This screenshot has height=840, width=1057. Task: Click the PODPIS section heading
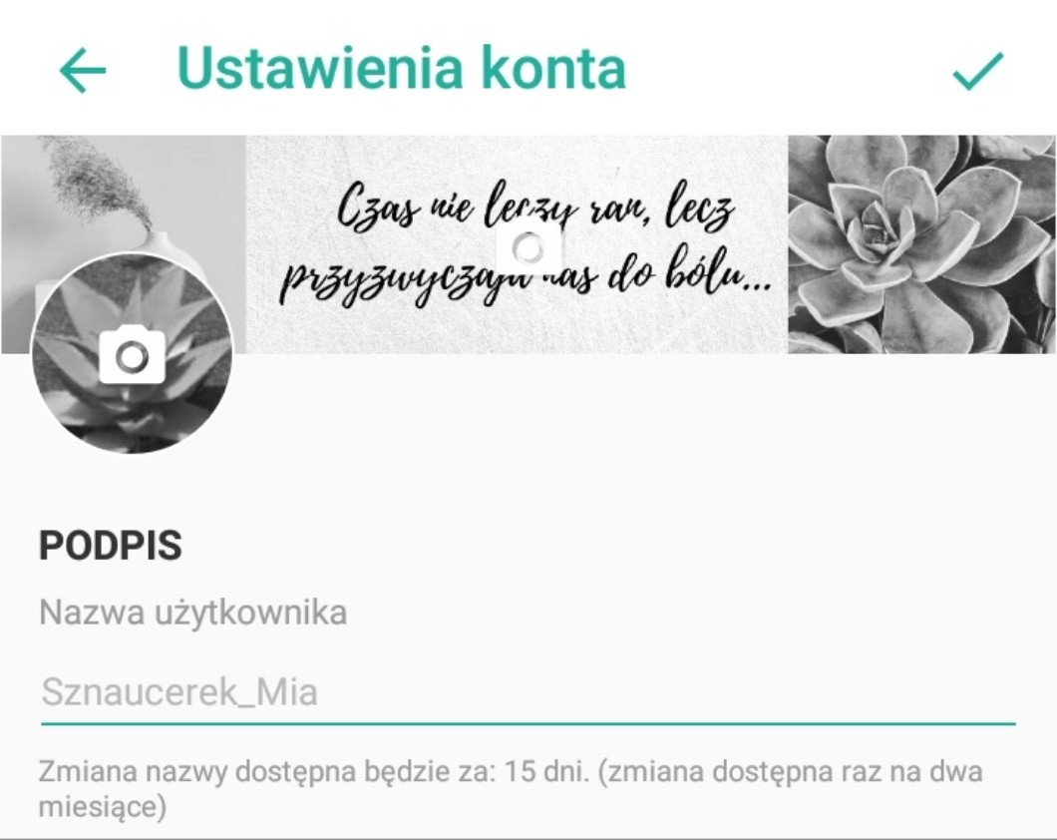[x=111, y=546]
